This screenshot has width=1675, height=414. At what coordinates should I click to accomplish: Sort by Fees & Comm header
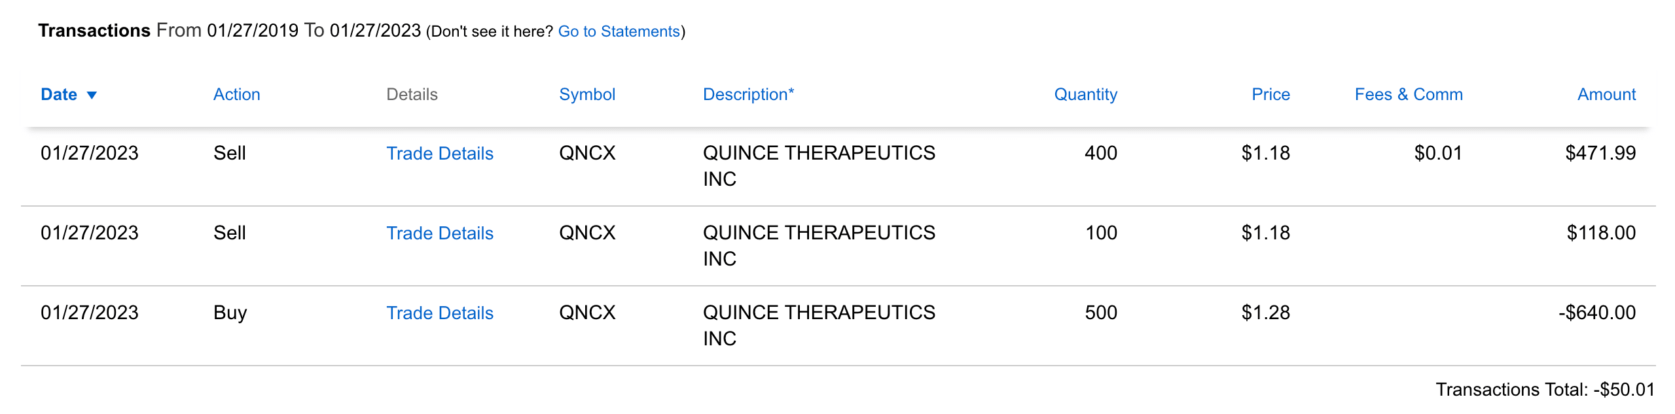[1408, 95]
